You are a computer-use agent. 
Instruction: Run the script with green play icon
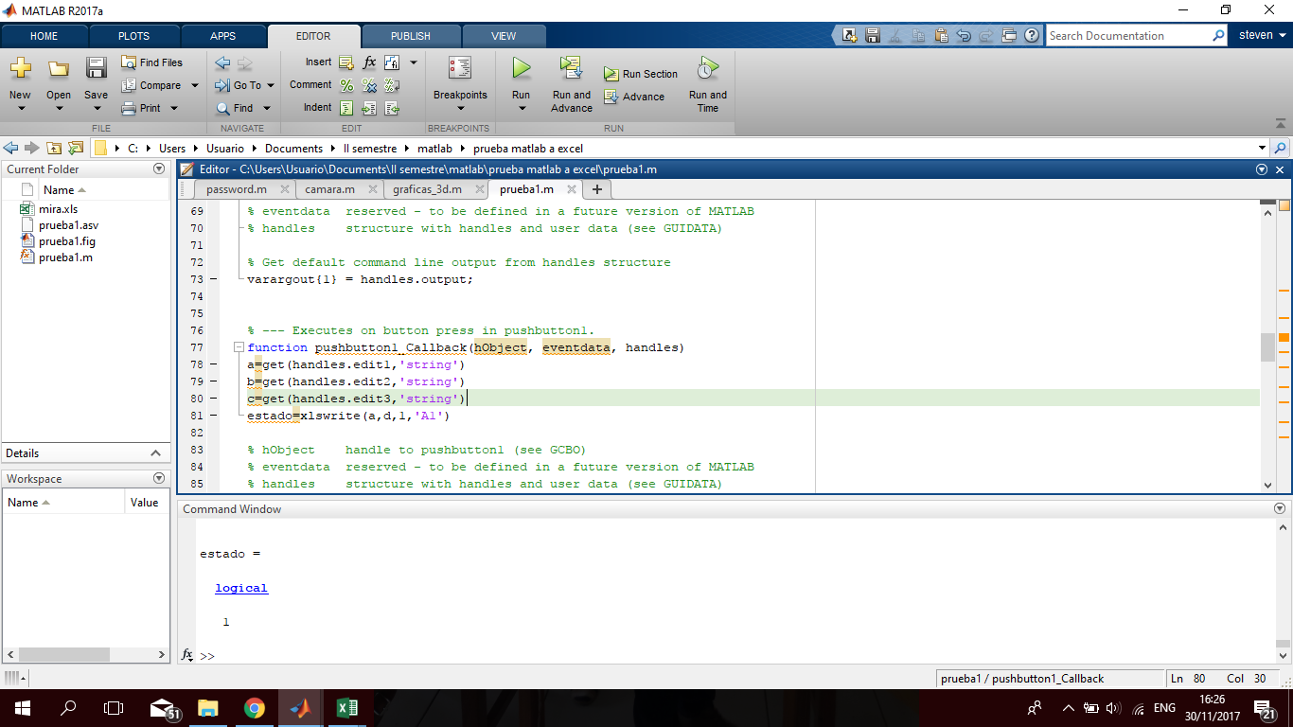click(521, 68)
